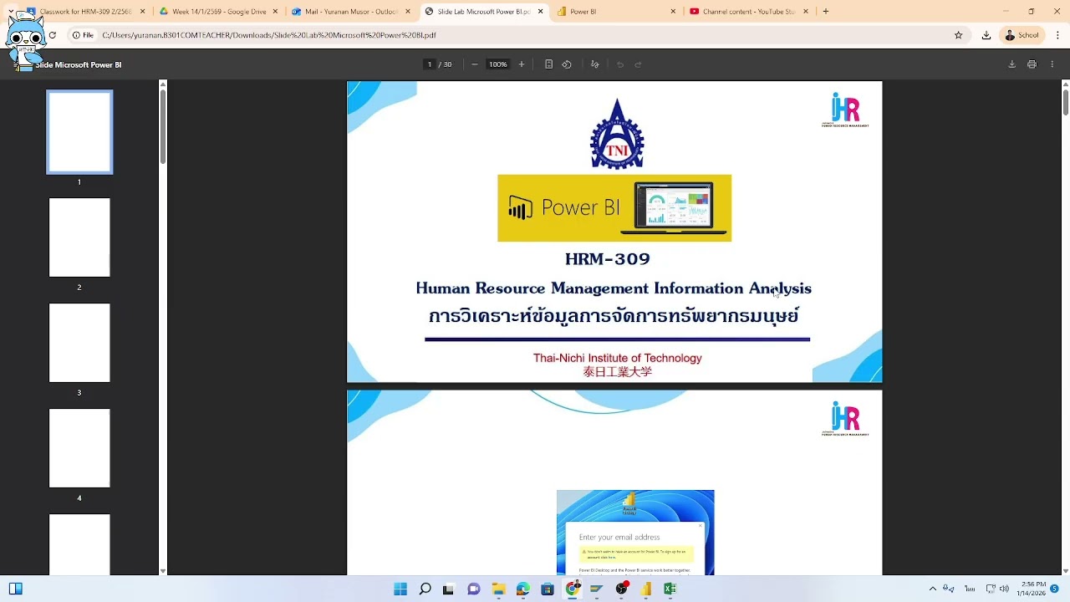1070x602 pixels.
Task: Open OBS Studio from taskbar
Action: tap(621, 589)
